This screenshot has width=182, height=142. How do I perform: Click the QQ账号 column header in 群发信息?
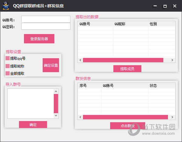(x=125, y=86)
